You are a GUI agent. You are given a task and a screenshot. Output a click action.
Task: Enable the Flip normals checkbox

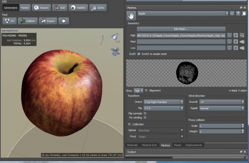coord(145,114)
